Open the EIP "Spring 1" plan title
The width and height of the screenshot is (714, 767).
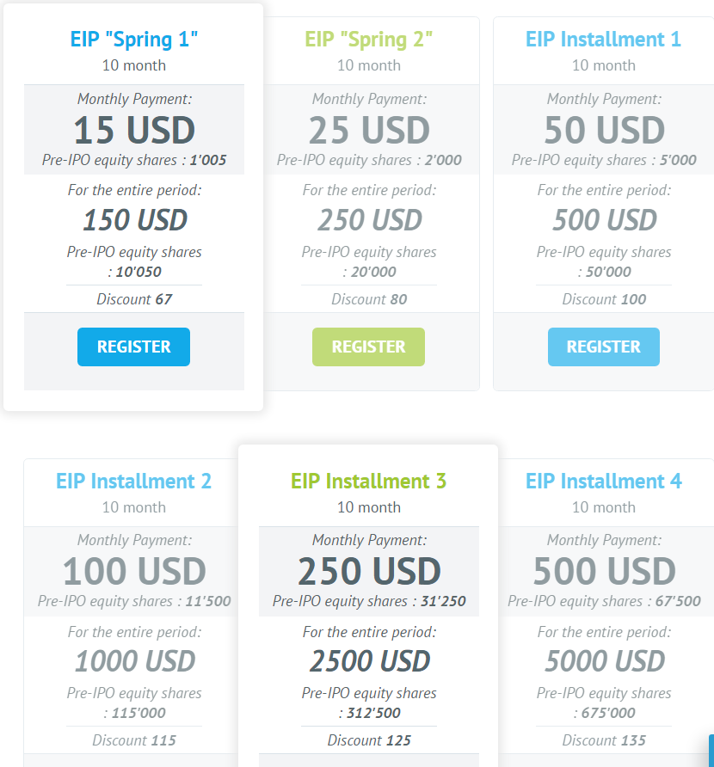133,40
